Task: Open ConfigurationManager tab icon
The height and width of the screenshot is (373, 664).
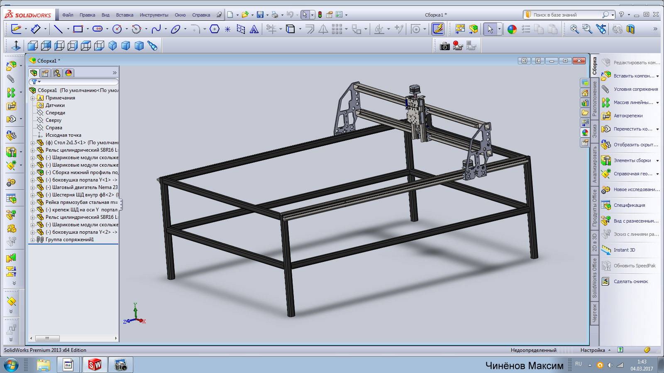Action: click(x=57, y=73)
